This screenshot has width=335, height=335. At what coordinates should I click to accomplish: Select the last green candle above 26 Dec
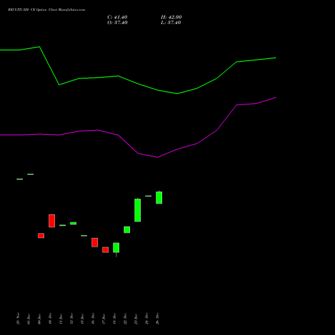159,198
